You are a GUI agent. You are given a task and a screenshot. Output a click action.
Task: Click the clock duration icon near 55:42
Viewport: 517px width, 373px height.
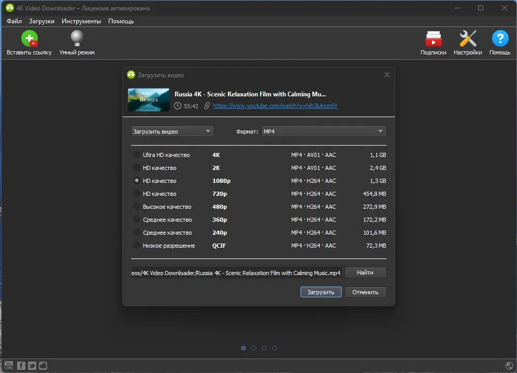(177, 106)
